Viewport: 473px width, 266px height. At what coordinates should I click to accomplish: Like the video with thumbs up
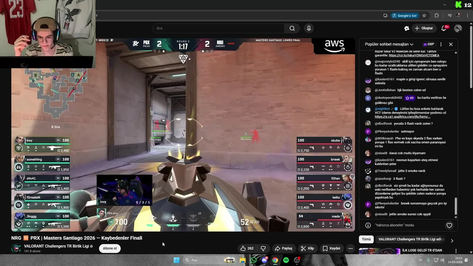pos(247,248)
